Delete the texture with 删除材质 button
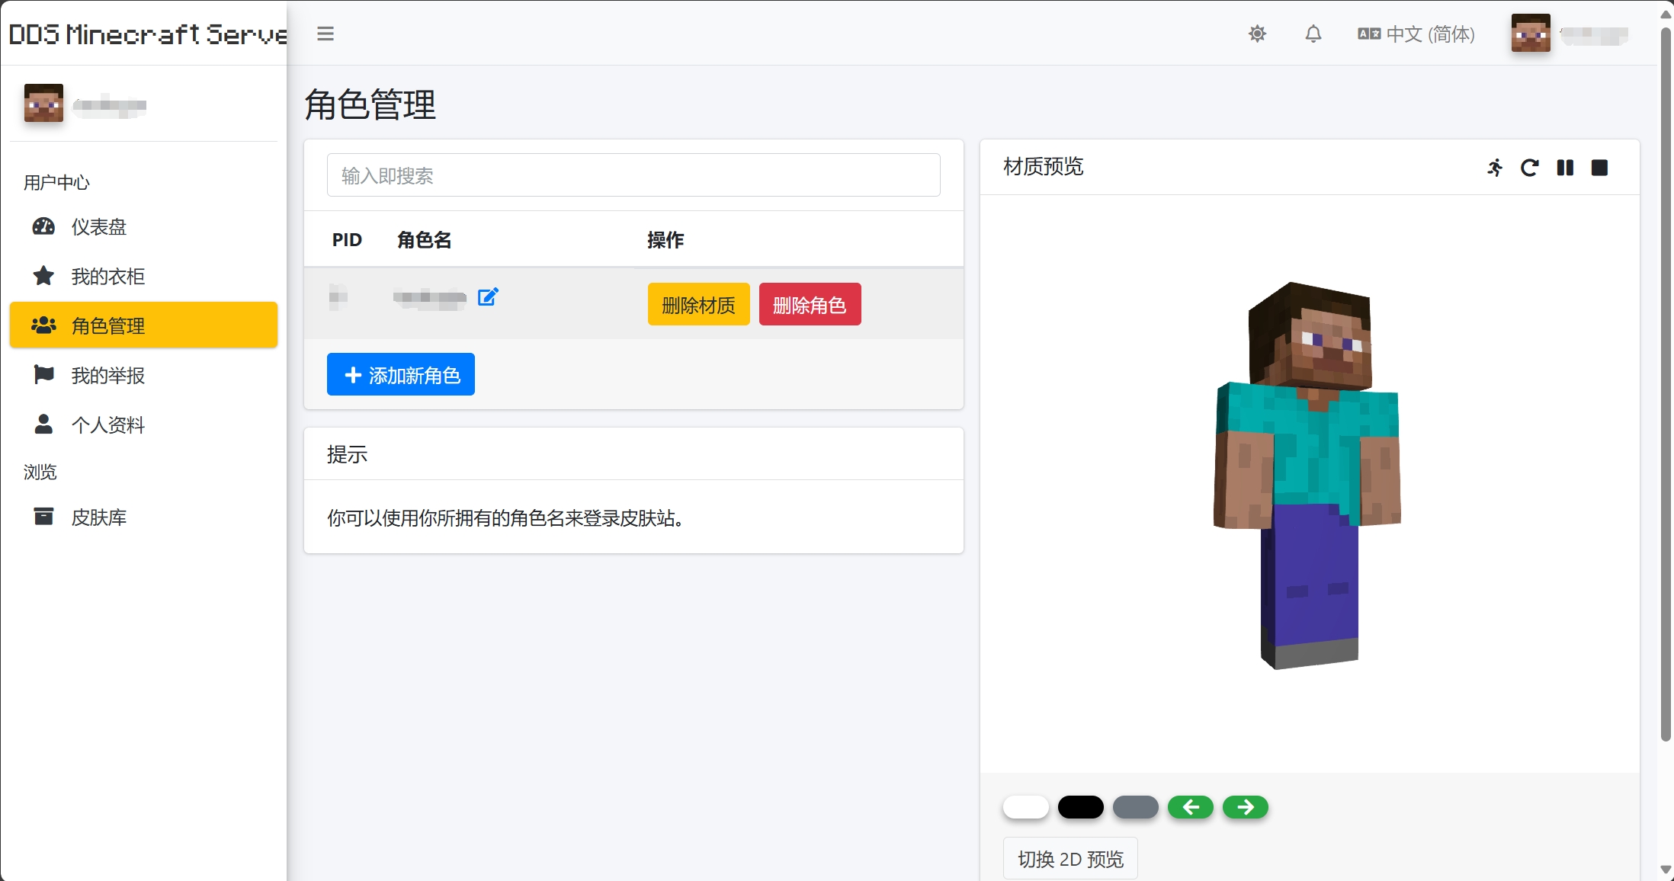The image size is (1674, 881). click(697, 304)
